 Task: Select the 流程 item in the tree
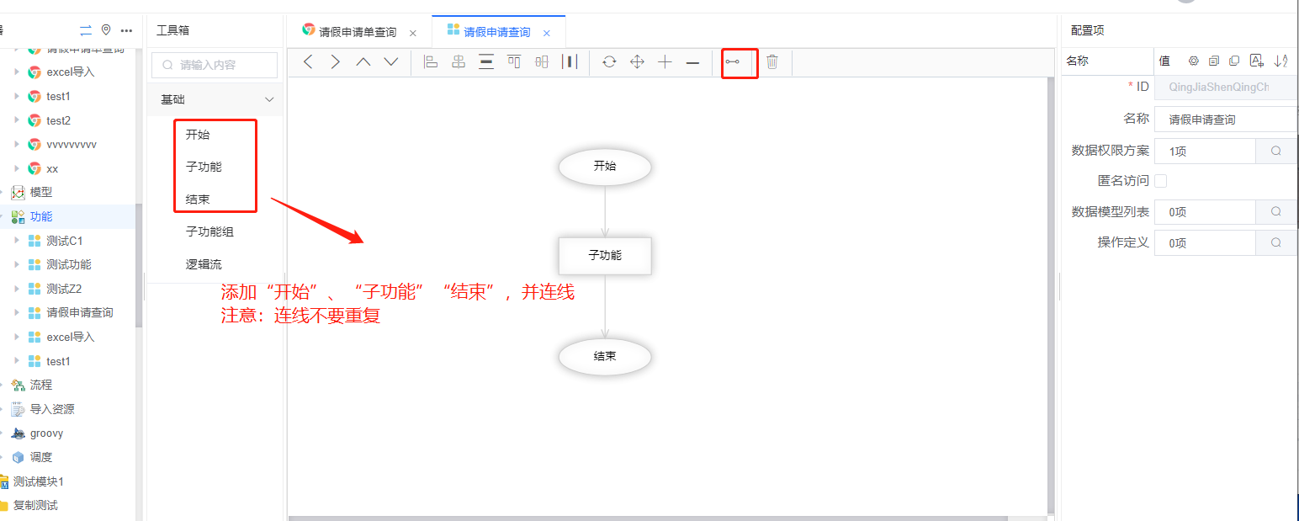(x=41, y=385)
